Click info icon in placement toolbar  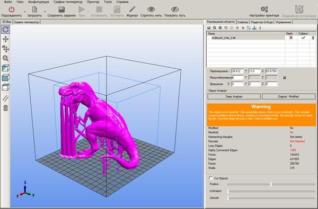click(x=260, y=28)
